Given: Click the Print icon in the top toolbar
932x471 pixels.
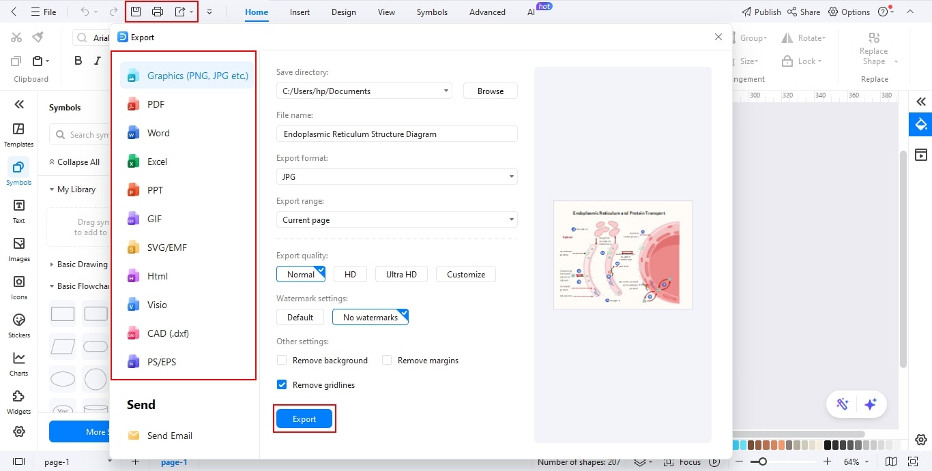Looking at the screenshot, I should [158, 11].
